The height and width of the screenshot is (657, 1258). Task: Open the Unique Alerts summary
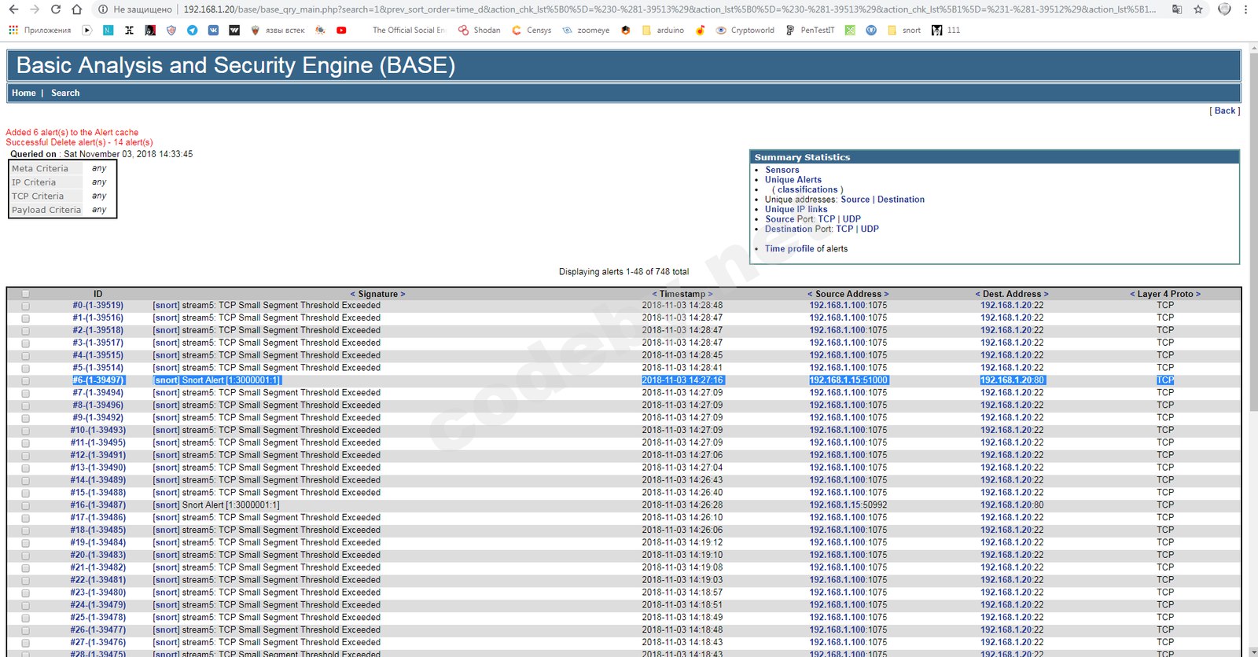tap(793, 180)
